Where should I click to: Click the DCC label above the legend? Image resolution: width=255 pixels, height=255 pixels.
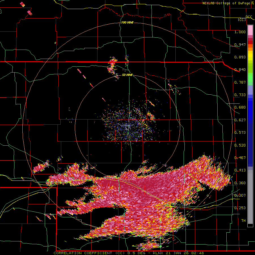(x=249, y=17)
